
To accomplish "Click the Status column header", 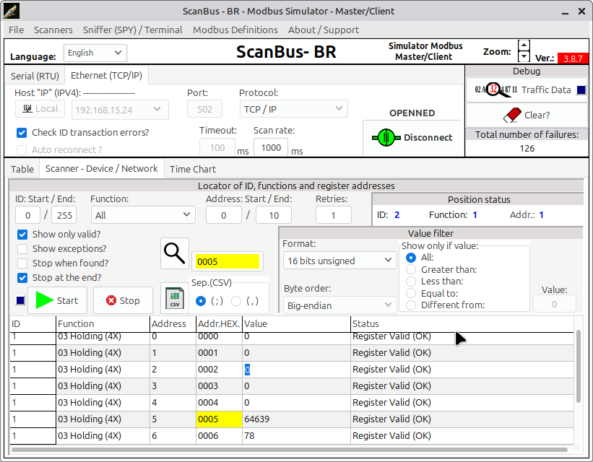I will 462,324.
